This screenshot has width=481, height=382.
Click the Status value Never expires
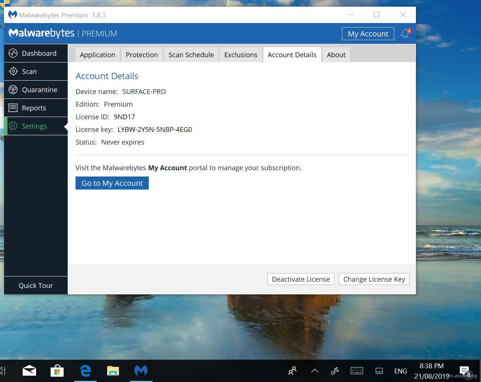click(x=123, y=142)
